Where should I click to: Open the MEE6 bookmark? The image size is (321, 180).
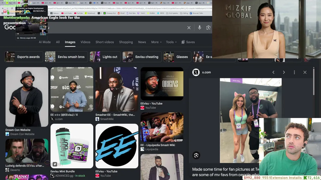(x=160, y=13)
